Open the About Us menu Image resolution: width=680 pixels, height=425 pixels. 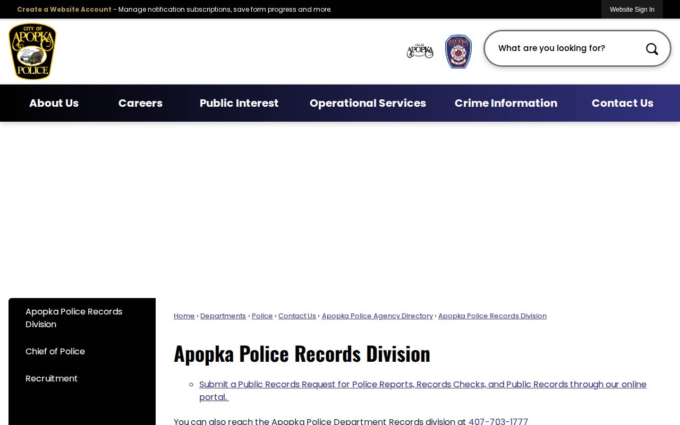(x=54, y=103)
